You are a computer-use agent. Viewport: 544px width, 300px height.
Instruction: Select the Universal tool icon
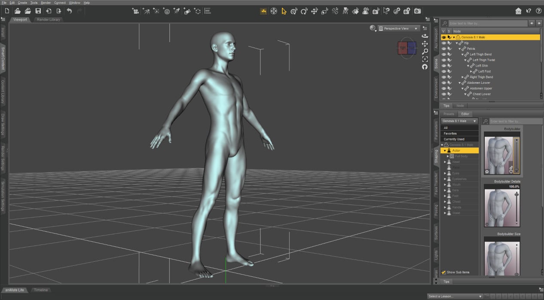(x=273, y=11)
